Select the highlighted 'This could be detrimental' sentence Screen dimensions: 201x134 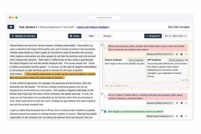[53, 76]
